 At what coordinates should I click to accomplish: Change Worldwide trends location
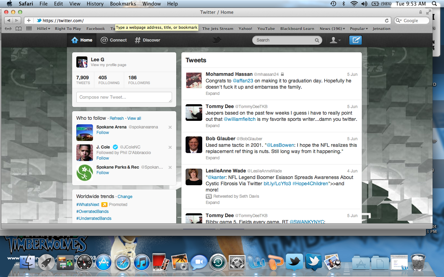point(125,197)
